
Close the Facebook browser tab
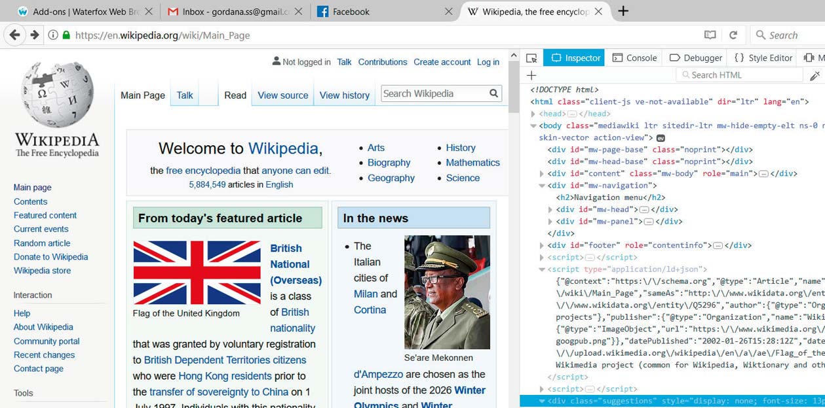pyautogui.click(x=449, y=11)
